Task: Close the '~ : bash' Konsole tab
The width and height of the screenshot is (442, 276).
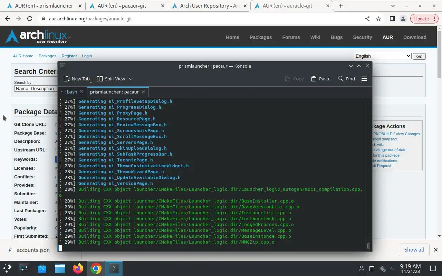Action: pyautogui.click(x=81, y=92)
